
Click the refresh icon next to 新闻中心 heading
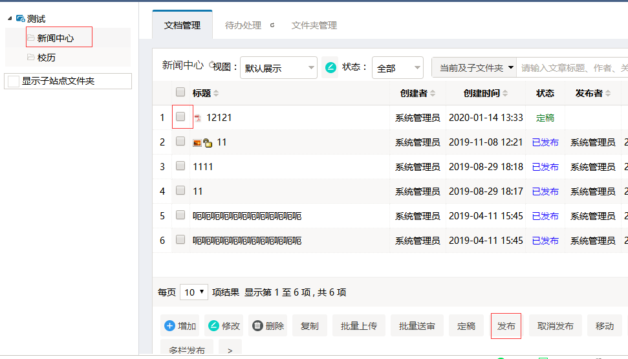point(211,65)
